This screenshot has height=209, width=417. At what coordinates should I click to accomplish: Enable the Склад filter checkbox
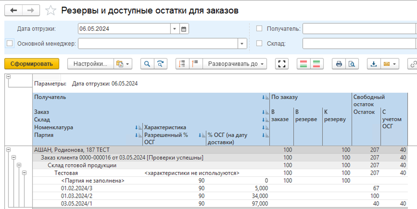tap(259, 43)
